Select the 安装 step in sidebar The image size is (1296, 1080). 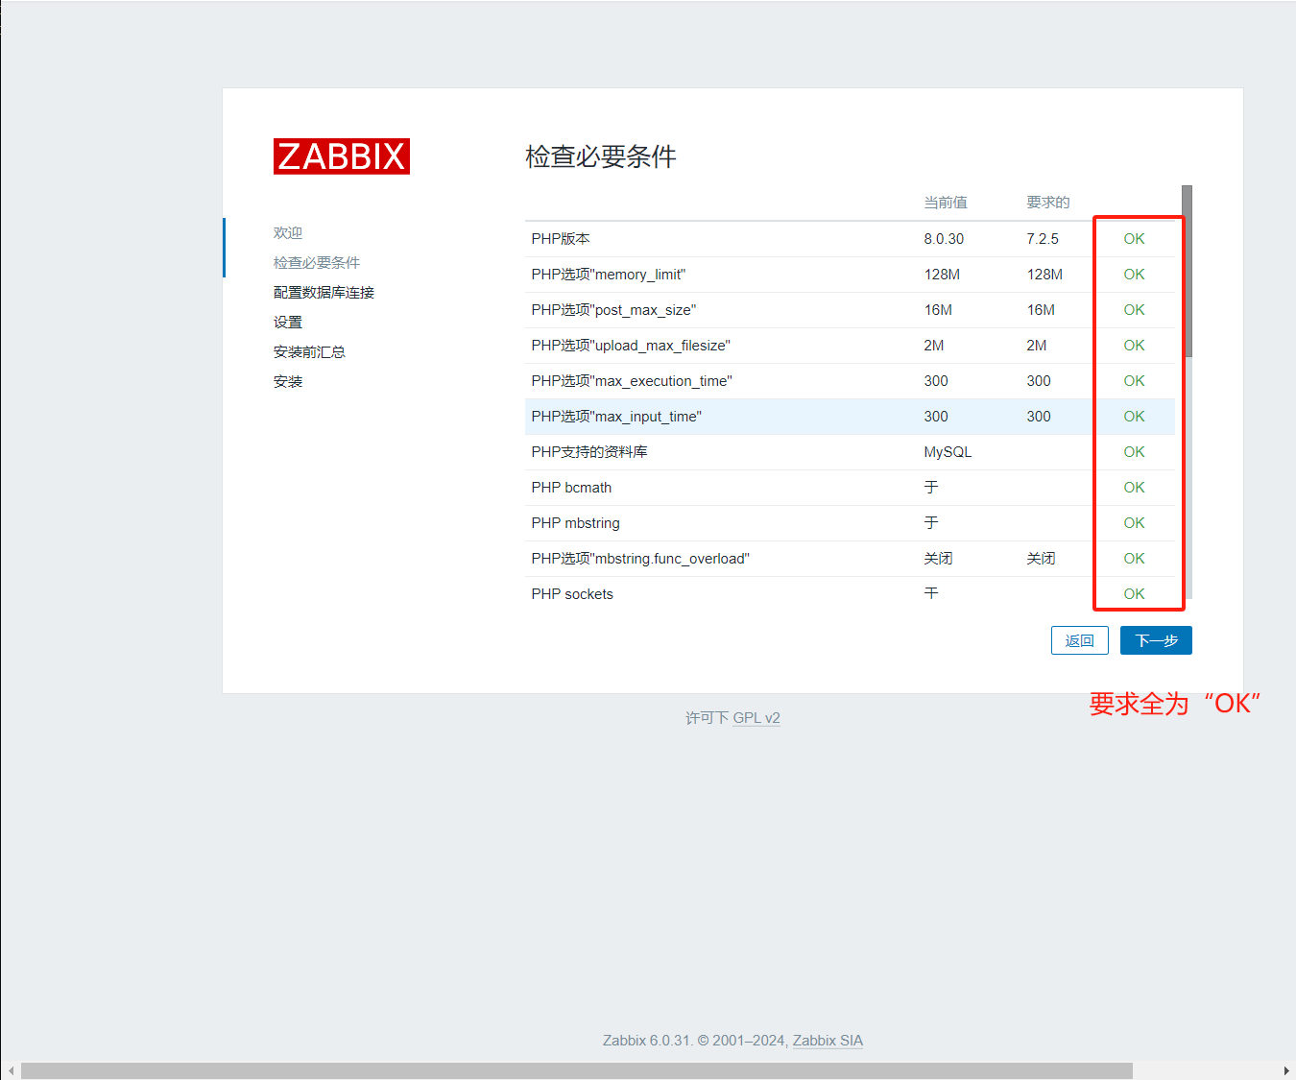[x=288, y=382]
